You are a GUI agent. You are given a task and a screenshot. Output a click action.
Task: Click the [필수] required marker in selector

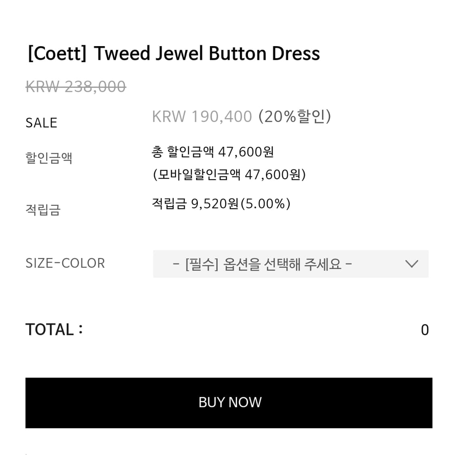[x=201, y=265]
